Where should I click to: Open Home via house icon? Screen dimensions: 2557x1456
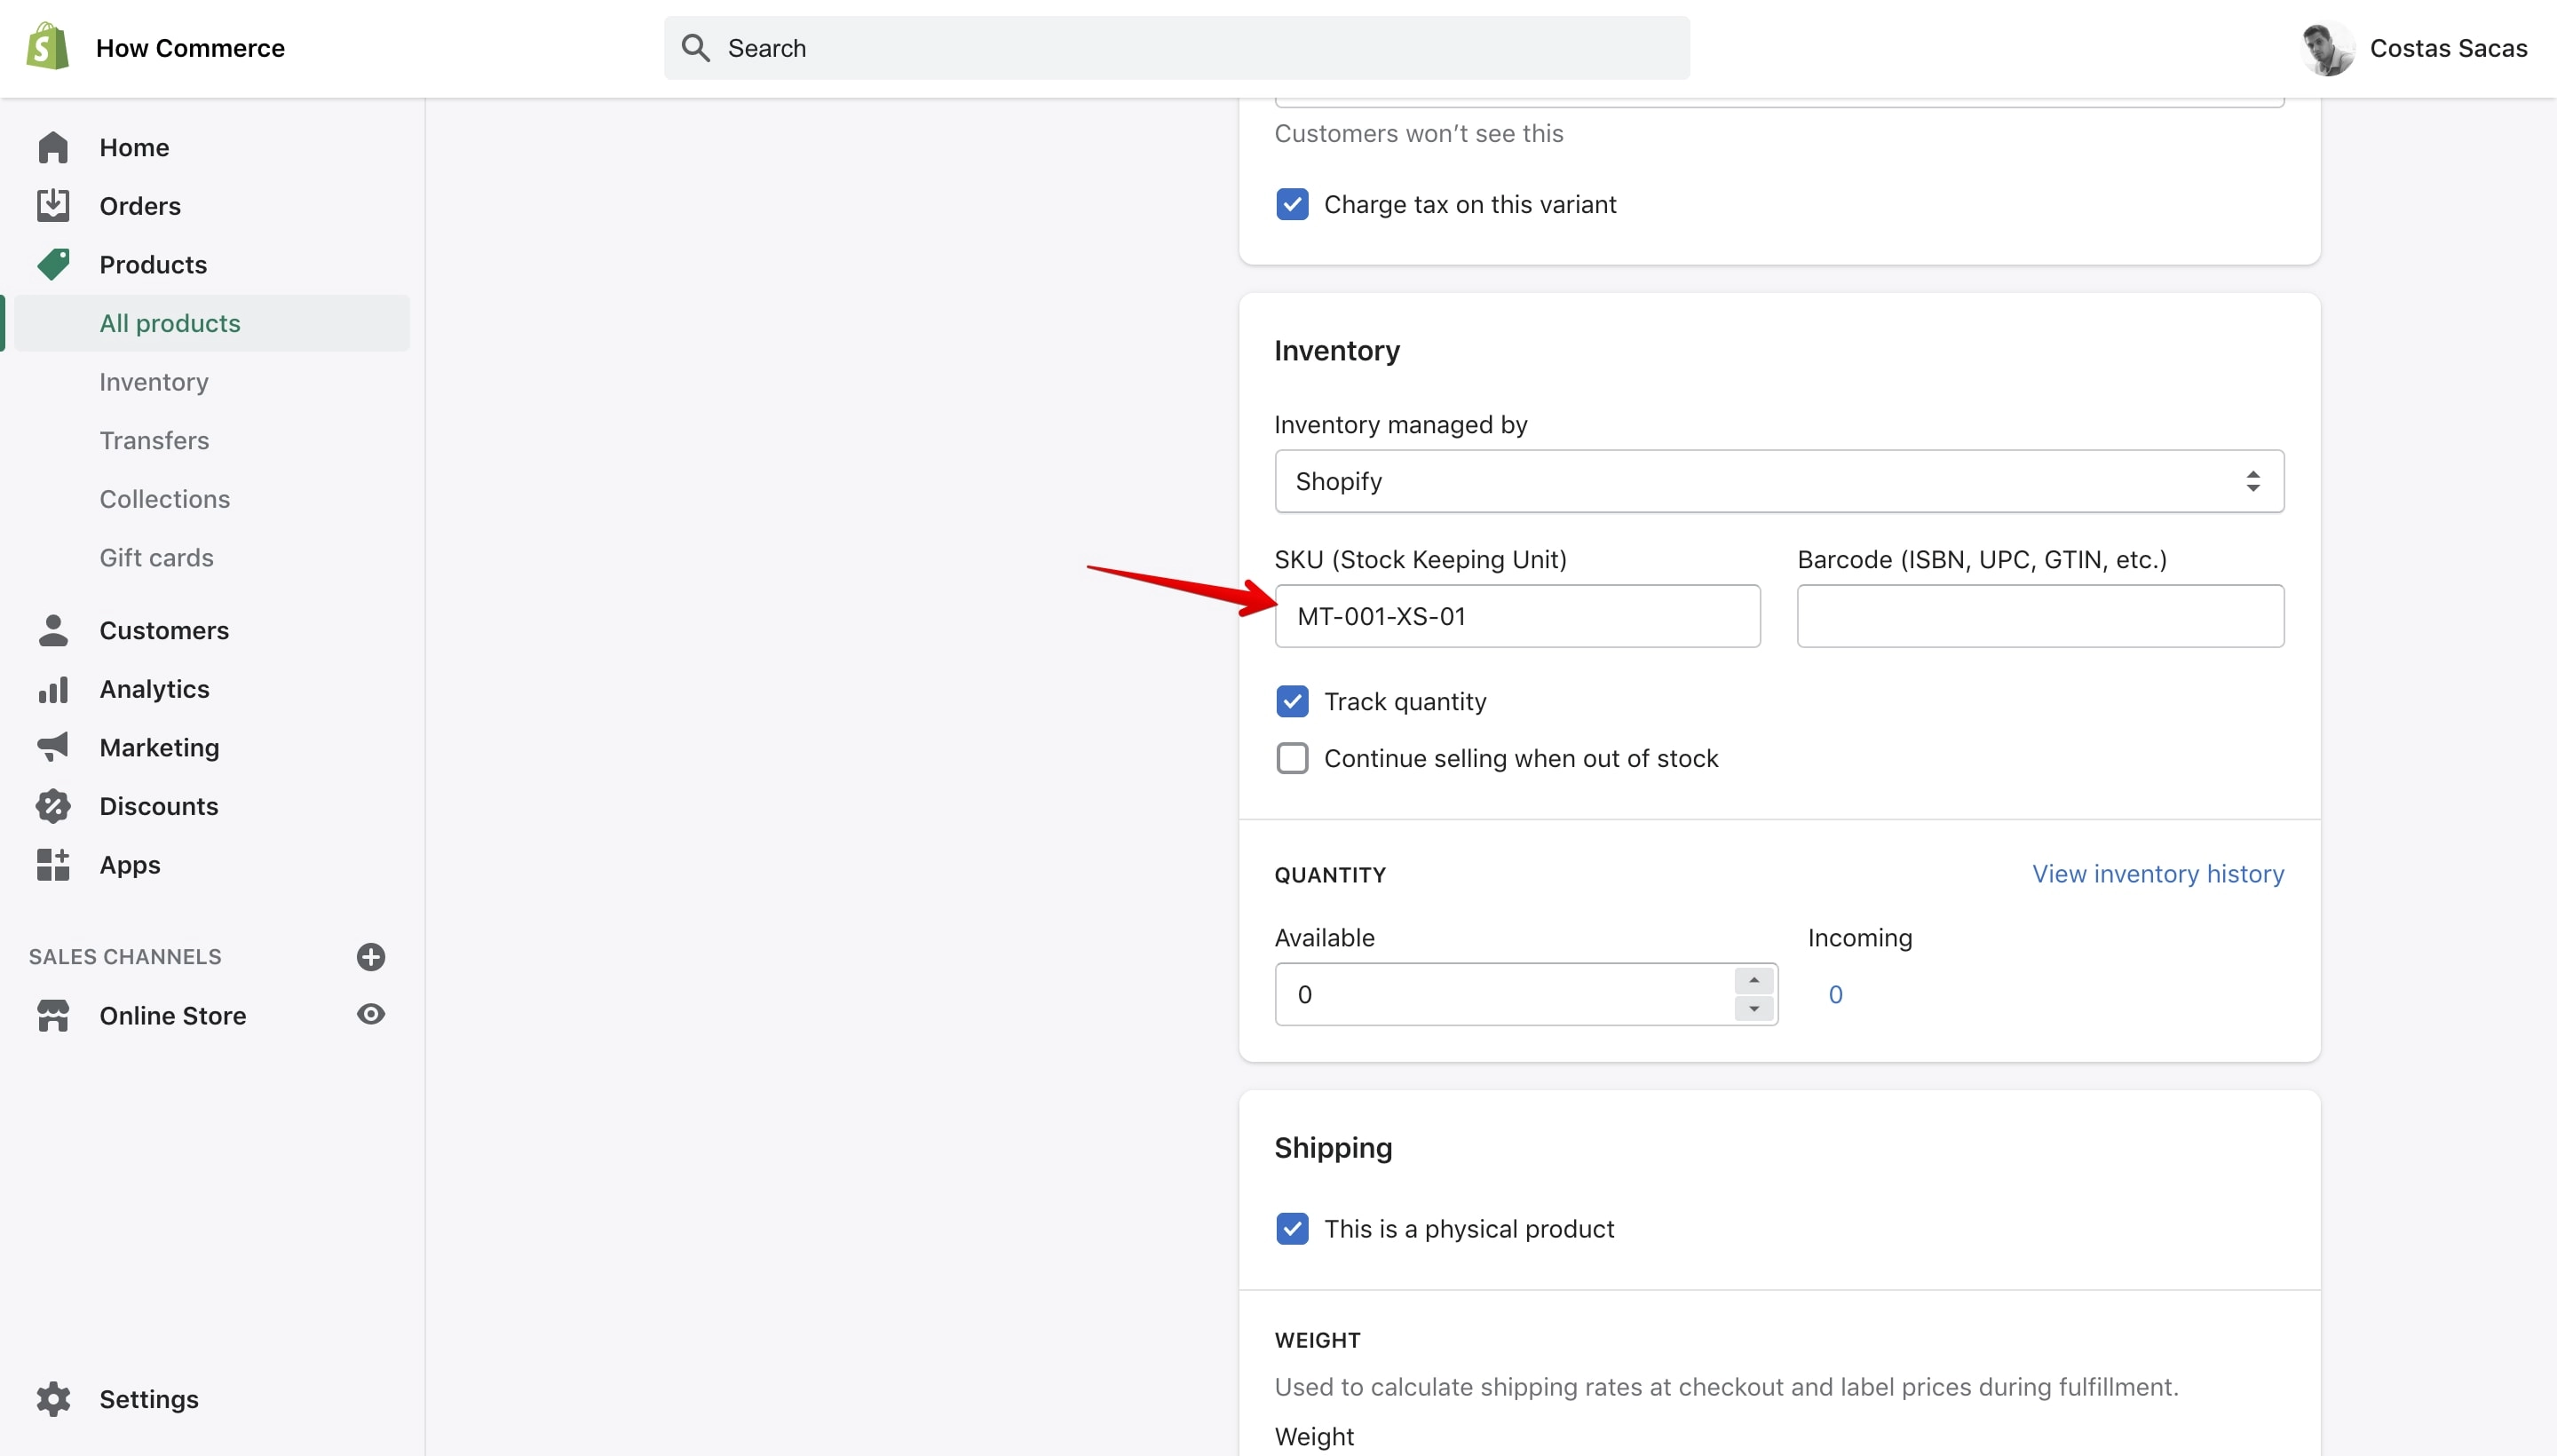(x=53, y=147)
